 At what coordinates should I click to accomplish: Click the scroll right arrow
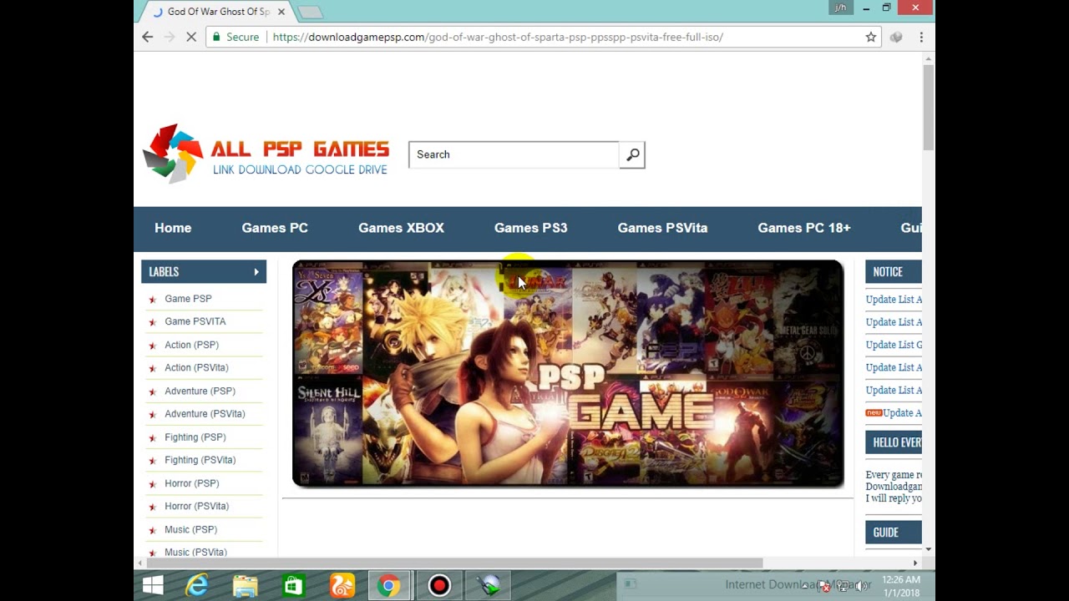(914, 563)
